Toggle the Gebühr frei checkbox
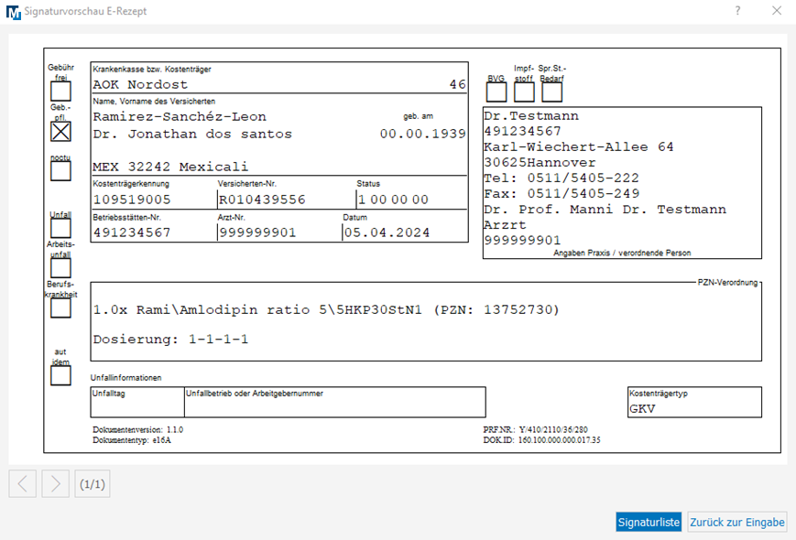The height and width of the screenshot is (540, 796). (61, 92)
